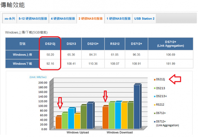Click the yellow RS212 legend swatch
Viewport: 198px width, 137px height.
point(155,105)
